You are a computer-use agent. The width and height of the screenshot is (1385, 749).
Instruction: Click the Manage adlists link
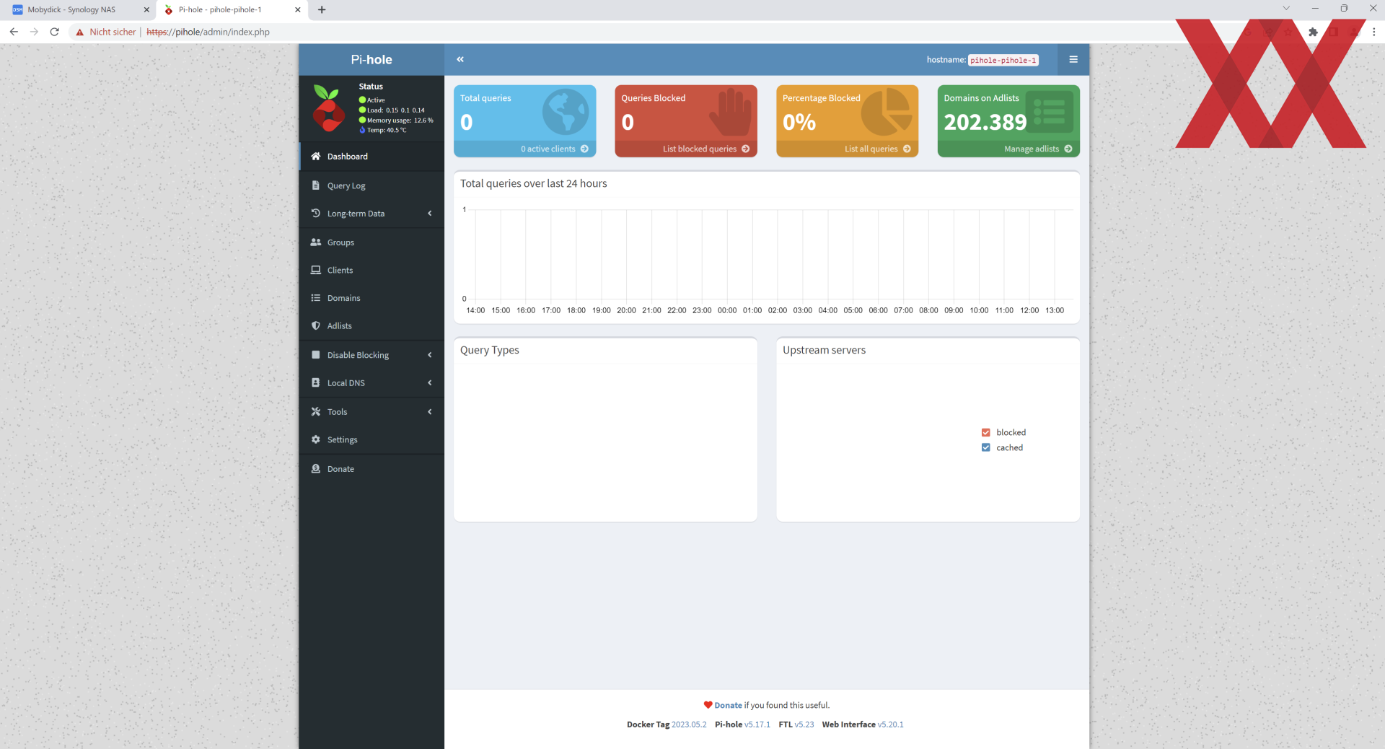coord(1032,149)
